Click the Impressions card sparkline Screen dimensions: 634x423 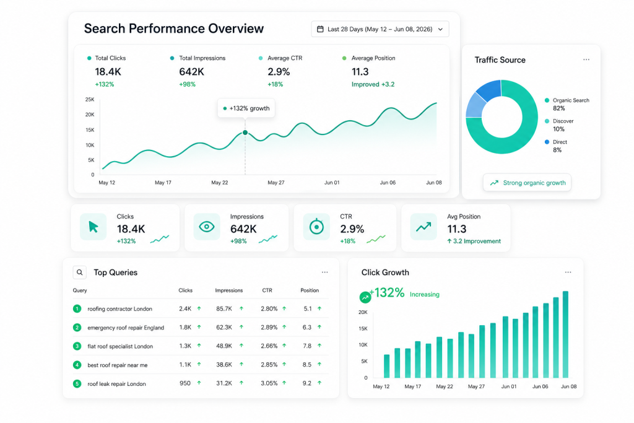(268, 239)
